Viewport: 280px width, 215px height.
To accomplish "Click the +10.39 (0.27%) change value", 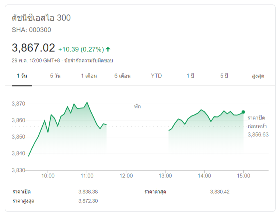I will (x=81, y=49).
